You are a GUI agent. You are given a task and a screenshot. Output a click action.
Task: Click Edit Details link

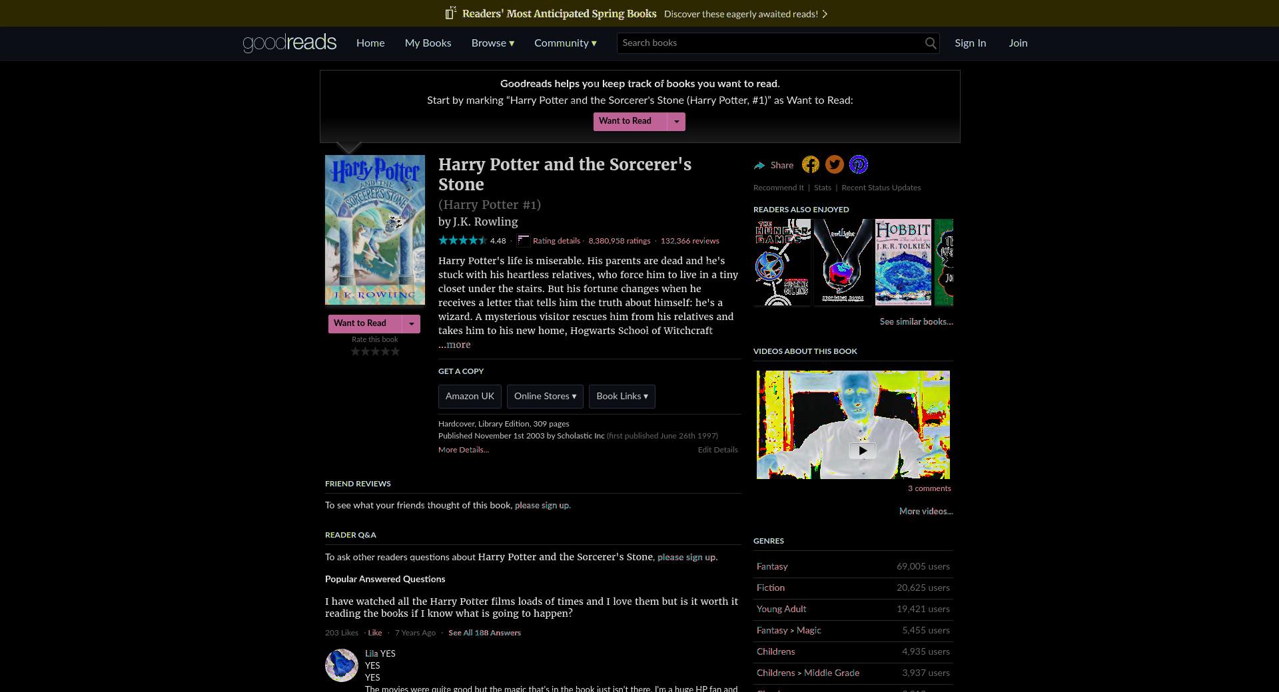[717, 450]
